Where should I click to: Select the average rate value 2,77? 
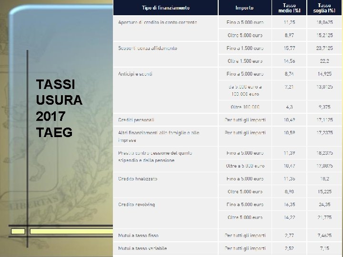coord(289,236)
